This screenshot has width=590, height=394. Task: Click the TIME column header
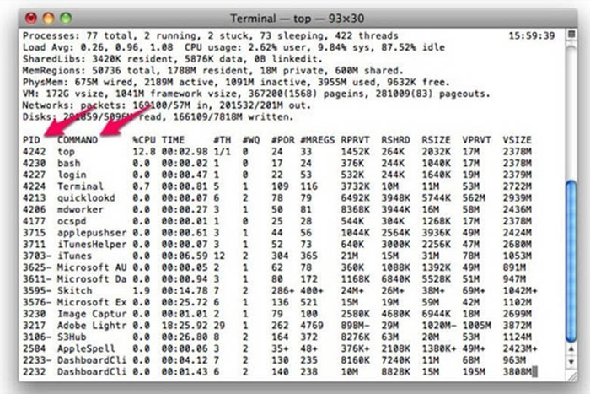[173, 140]
